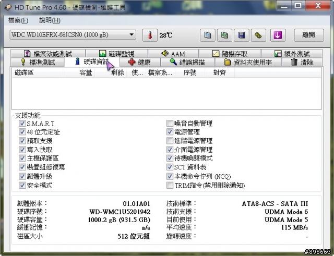Open the 檔案效能測試 tab
The height and width of the screenshot is (256, 334).
click(x=48, y=54)
